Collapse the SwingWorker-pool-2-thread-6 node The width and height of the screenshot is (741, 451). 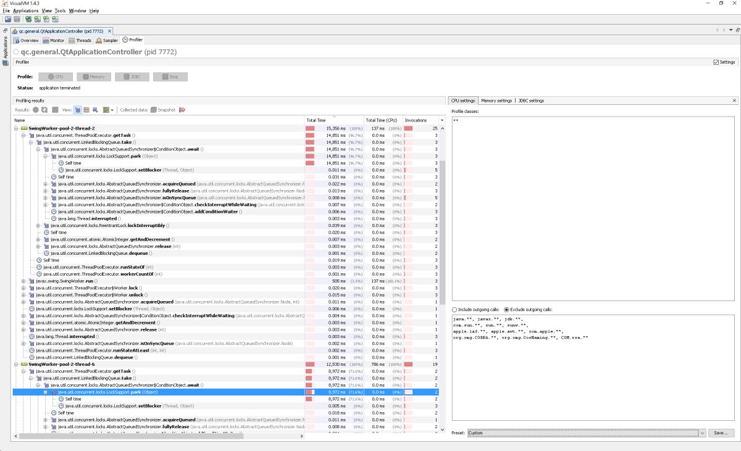pos(16,364)
